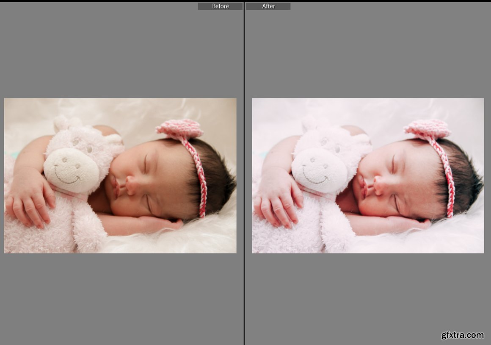
Task: Click the Before label
Action: coord(220,6)
